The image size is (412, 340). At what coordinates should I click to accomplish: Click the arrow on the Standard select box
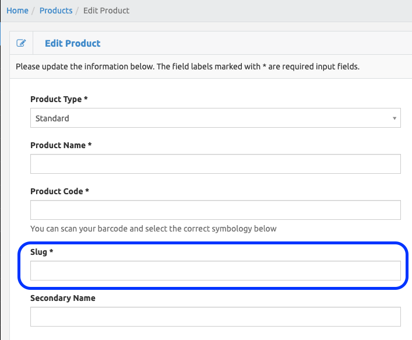[395, 118]
